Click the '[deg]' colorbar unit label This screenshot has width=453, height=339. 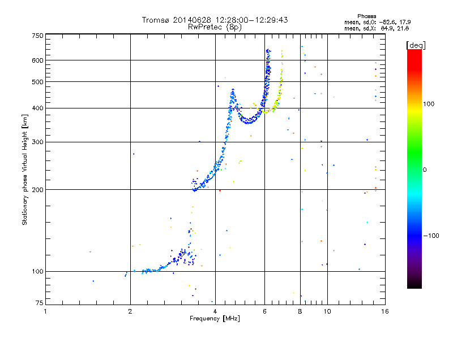pos(416,45)
